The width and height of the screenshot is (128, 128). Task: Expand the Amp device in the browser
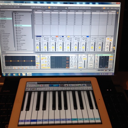tap(14, 14)
